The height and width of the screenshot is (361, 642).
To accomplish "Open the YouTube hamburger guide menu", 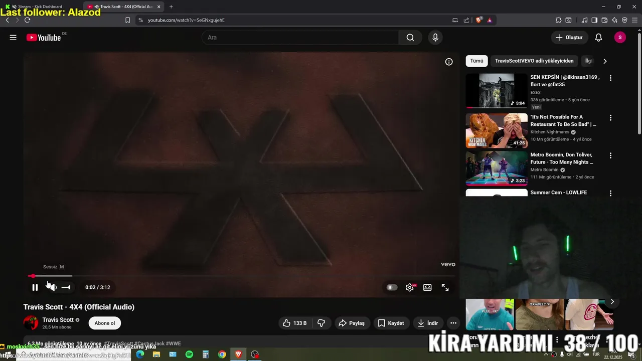I will click(x=13, y=38).
